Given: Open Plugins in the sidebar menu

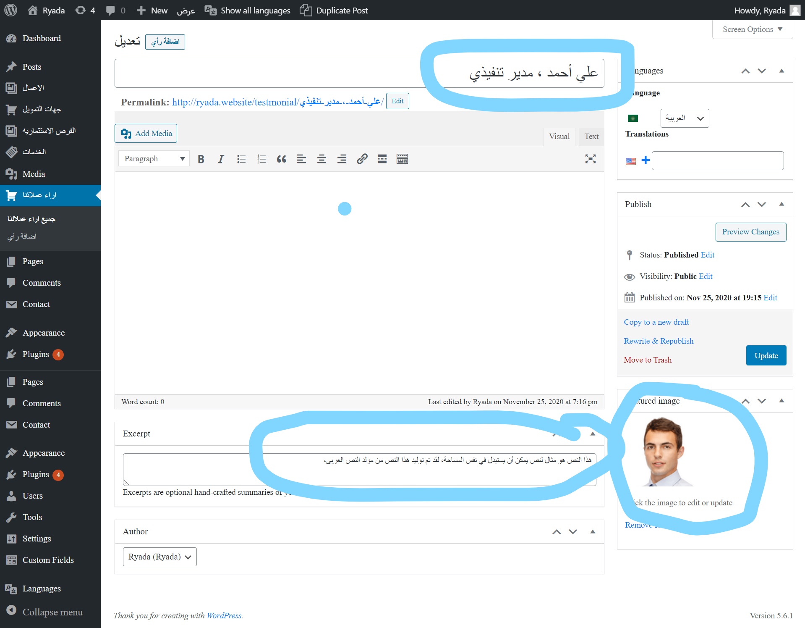Looking at the screenshot, I should [36, 354].
